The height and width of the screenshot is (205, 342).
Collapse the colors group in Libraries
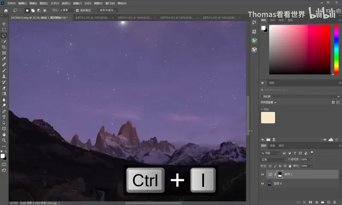[x=262, y=109]
